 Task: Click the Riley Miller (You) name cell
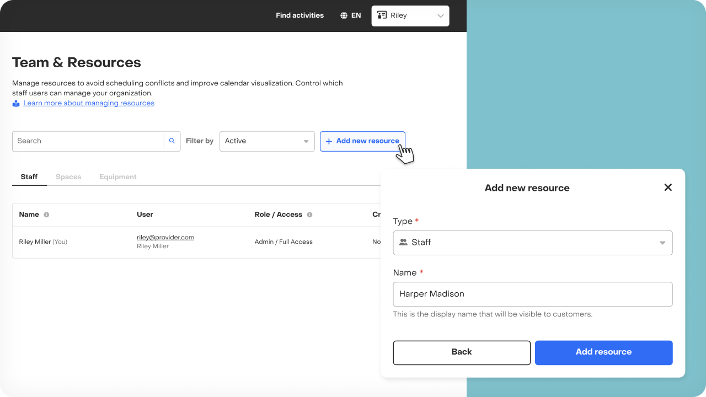(x=43, y=242)
